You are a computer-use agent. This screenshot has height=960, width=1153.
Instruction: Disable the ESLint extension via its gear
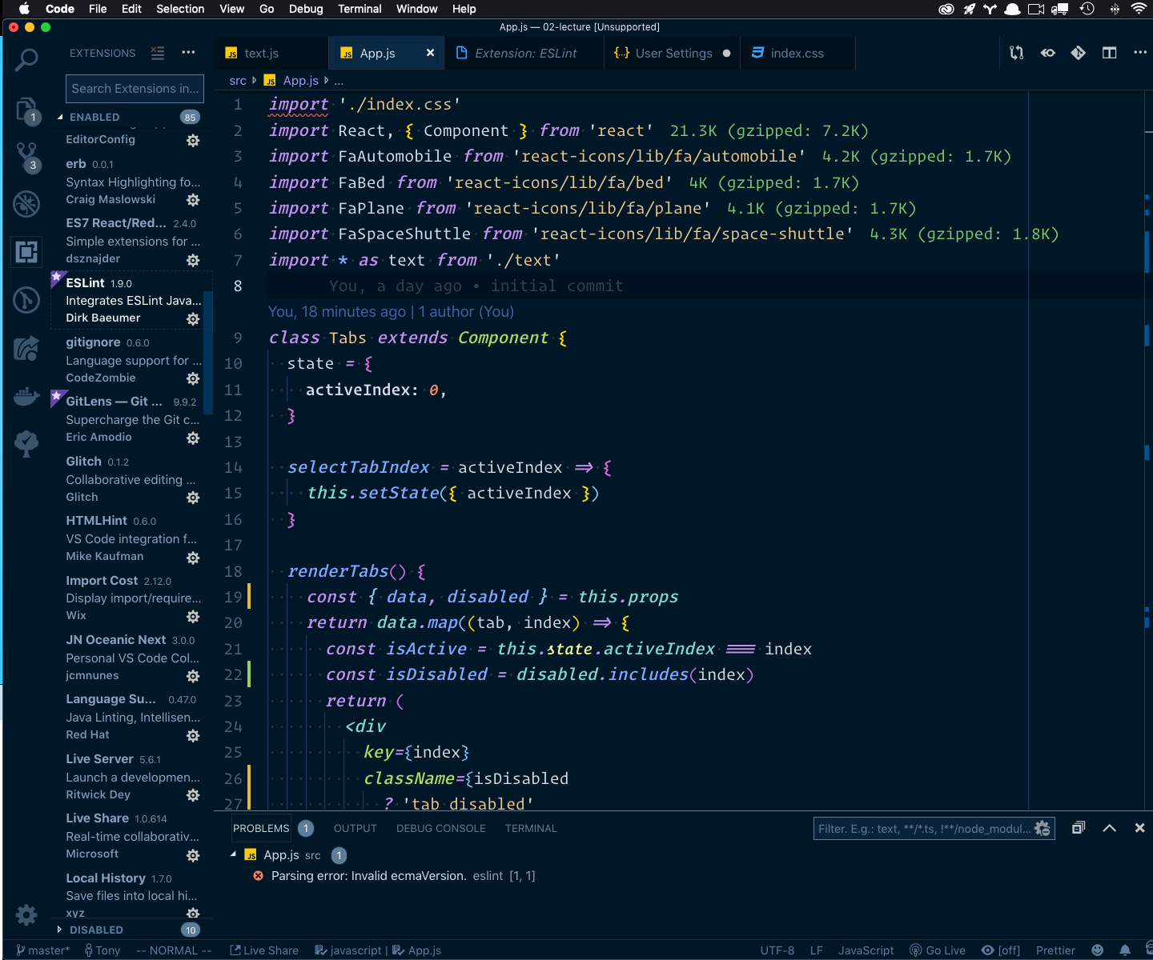[193, 319]
